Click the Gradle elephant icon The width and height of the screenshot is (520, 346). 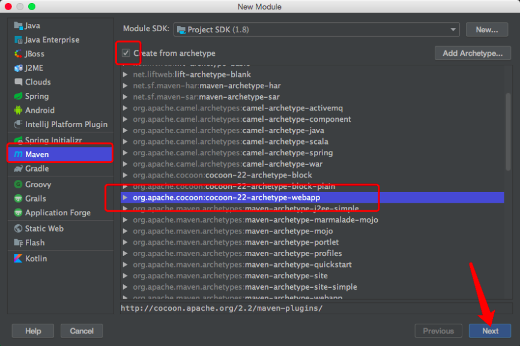[x=18, y=169]
